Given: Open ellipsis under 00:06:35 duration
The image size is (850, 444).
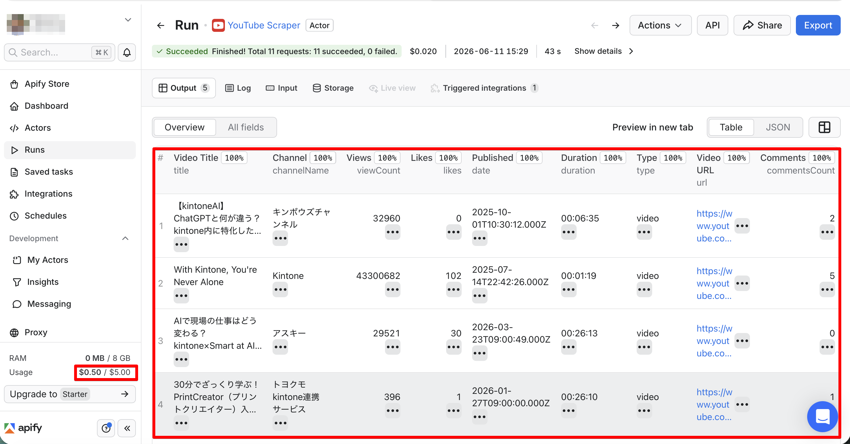Looking at the screenshot, I should (x=568, y=232).
